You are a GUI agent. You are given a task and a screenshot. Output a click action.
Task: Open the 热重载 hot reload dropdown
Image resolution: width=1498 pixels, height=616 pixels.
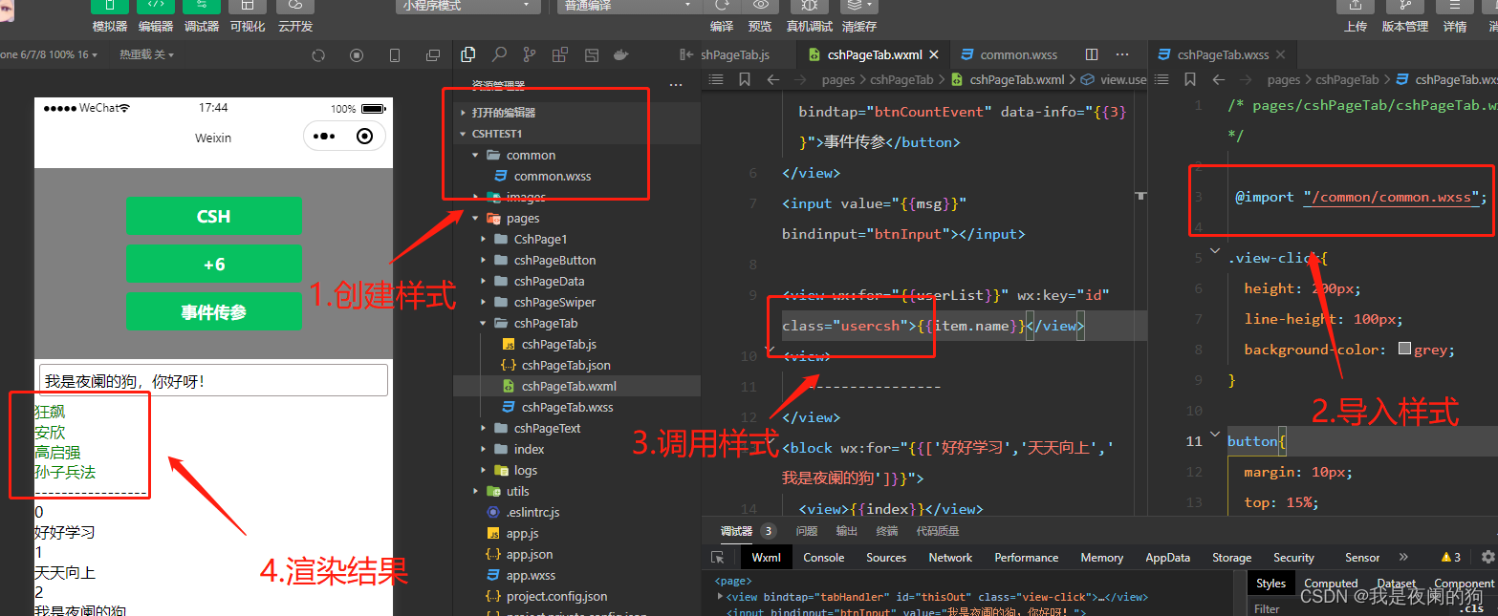tap(146, 55)
